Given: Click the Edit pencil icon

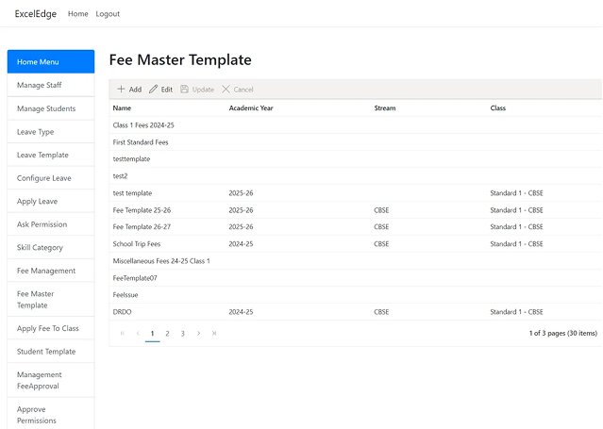Looking at the screenshot, I should click(153, 90).
